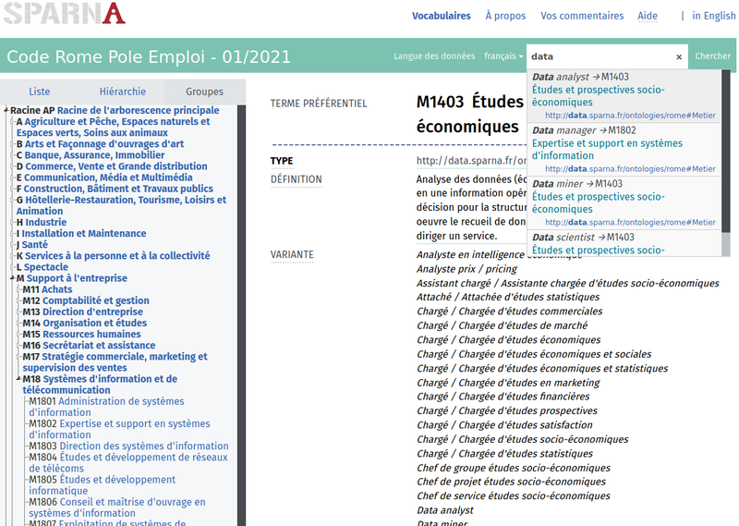Image resolution: width=739 pixels, height=526 pixels.
Task: Open K Services à la personne
Action: tap(113, 256)
